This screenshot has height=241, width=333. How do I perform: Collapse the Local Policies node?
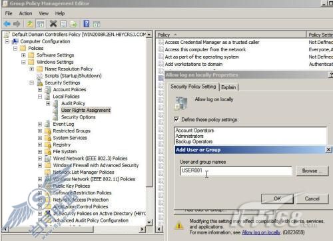point(40,97)
